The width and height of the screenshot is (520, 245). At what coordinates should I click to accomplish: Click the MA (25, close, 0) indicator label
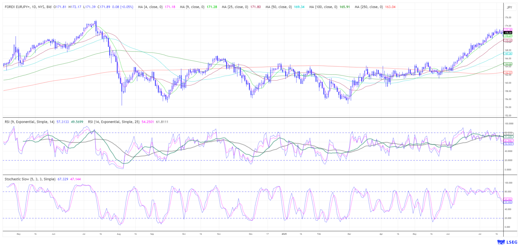(x=235, y=7)
